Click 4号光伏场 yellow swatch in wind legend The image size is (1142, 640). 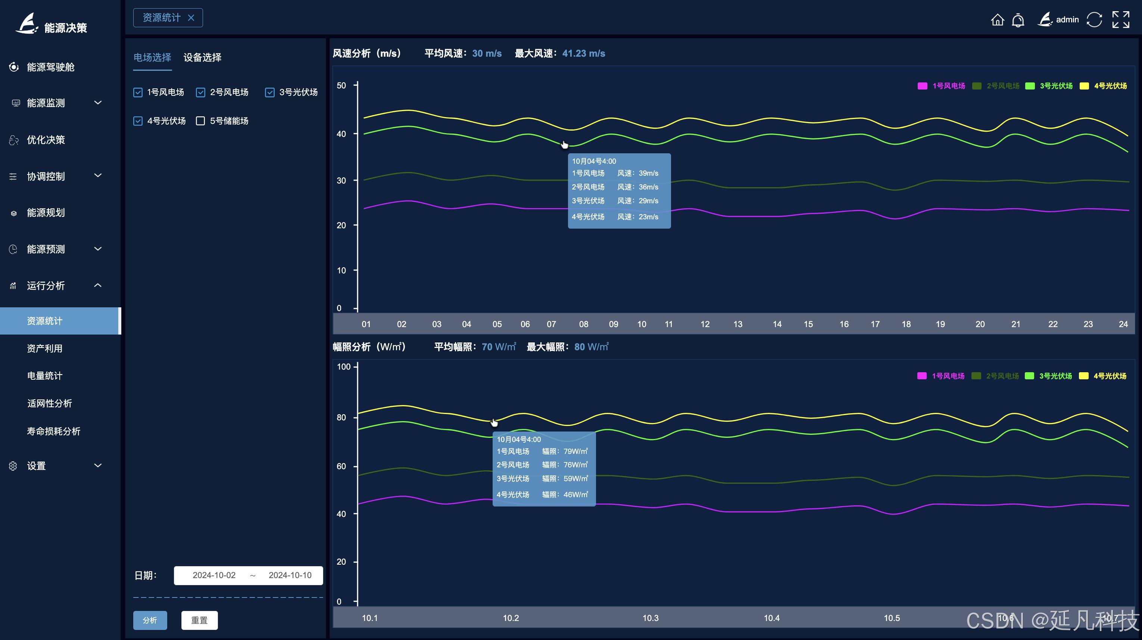point(1084,86)
